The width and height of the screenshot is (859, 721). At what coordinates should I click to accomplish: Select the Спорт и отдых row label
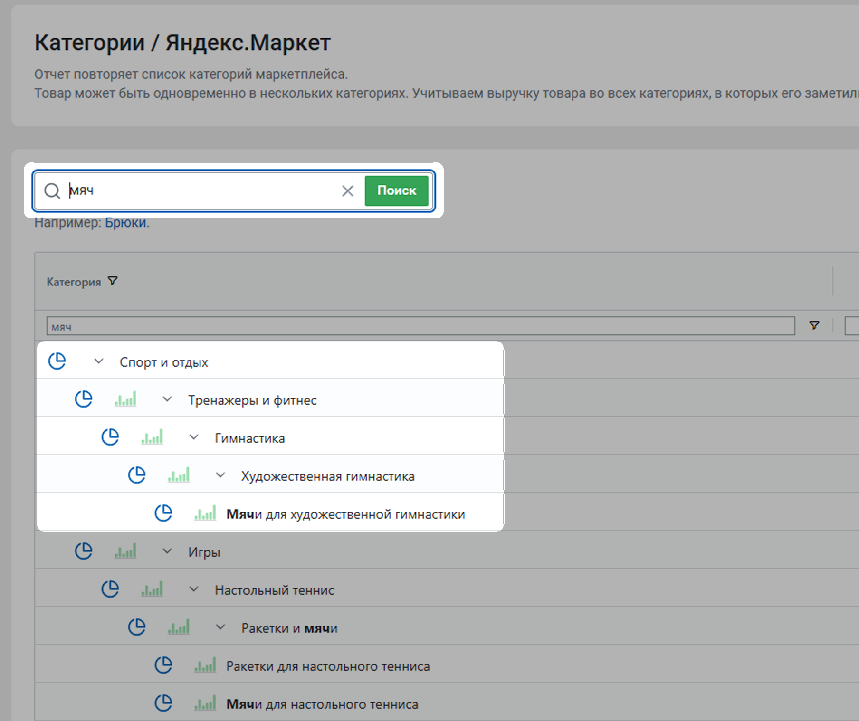point(164,362)
